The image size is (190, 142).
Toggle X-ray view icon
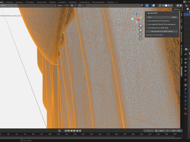[160, 6]
